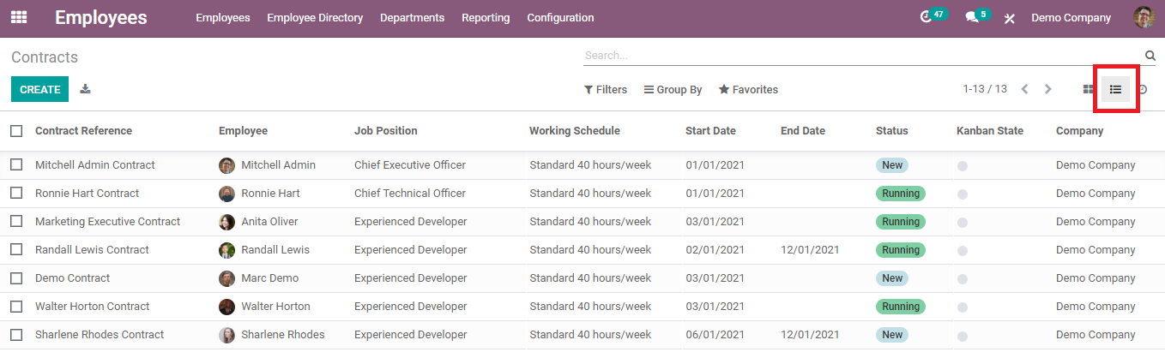Open the Group By dropdown

[x=673, y=89]
